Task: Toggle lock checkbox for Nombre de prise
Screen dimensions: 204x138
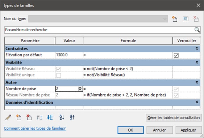Action: 176,89
